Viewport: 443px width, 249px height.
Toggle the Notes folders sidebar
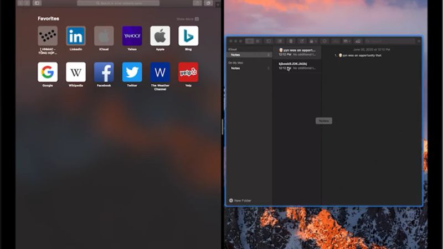(x=269, y=41)
